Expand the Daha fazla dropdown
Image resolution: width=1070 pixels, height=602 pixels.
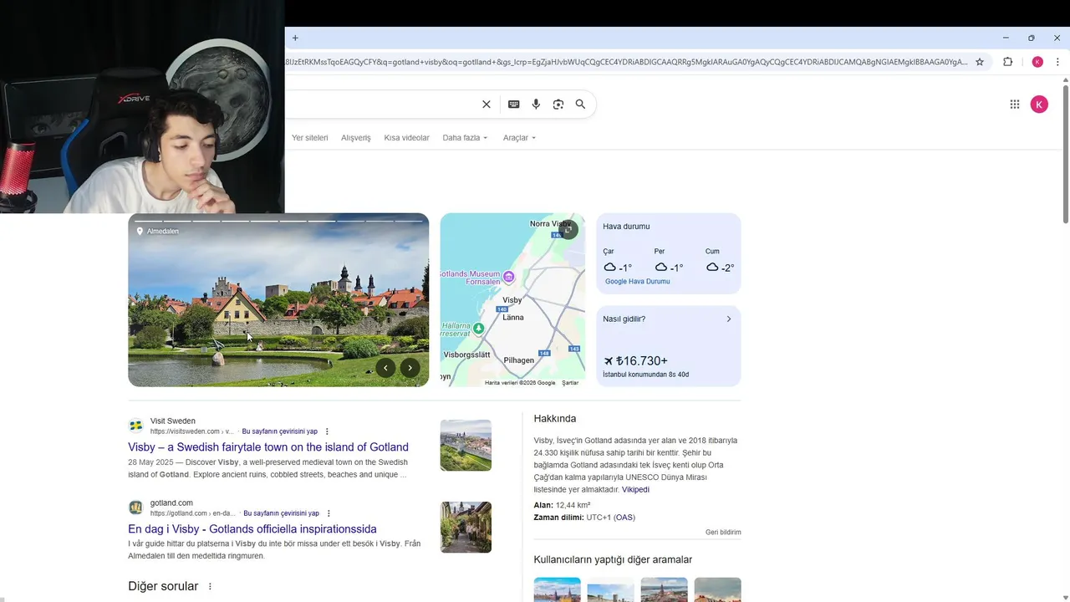465,138
